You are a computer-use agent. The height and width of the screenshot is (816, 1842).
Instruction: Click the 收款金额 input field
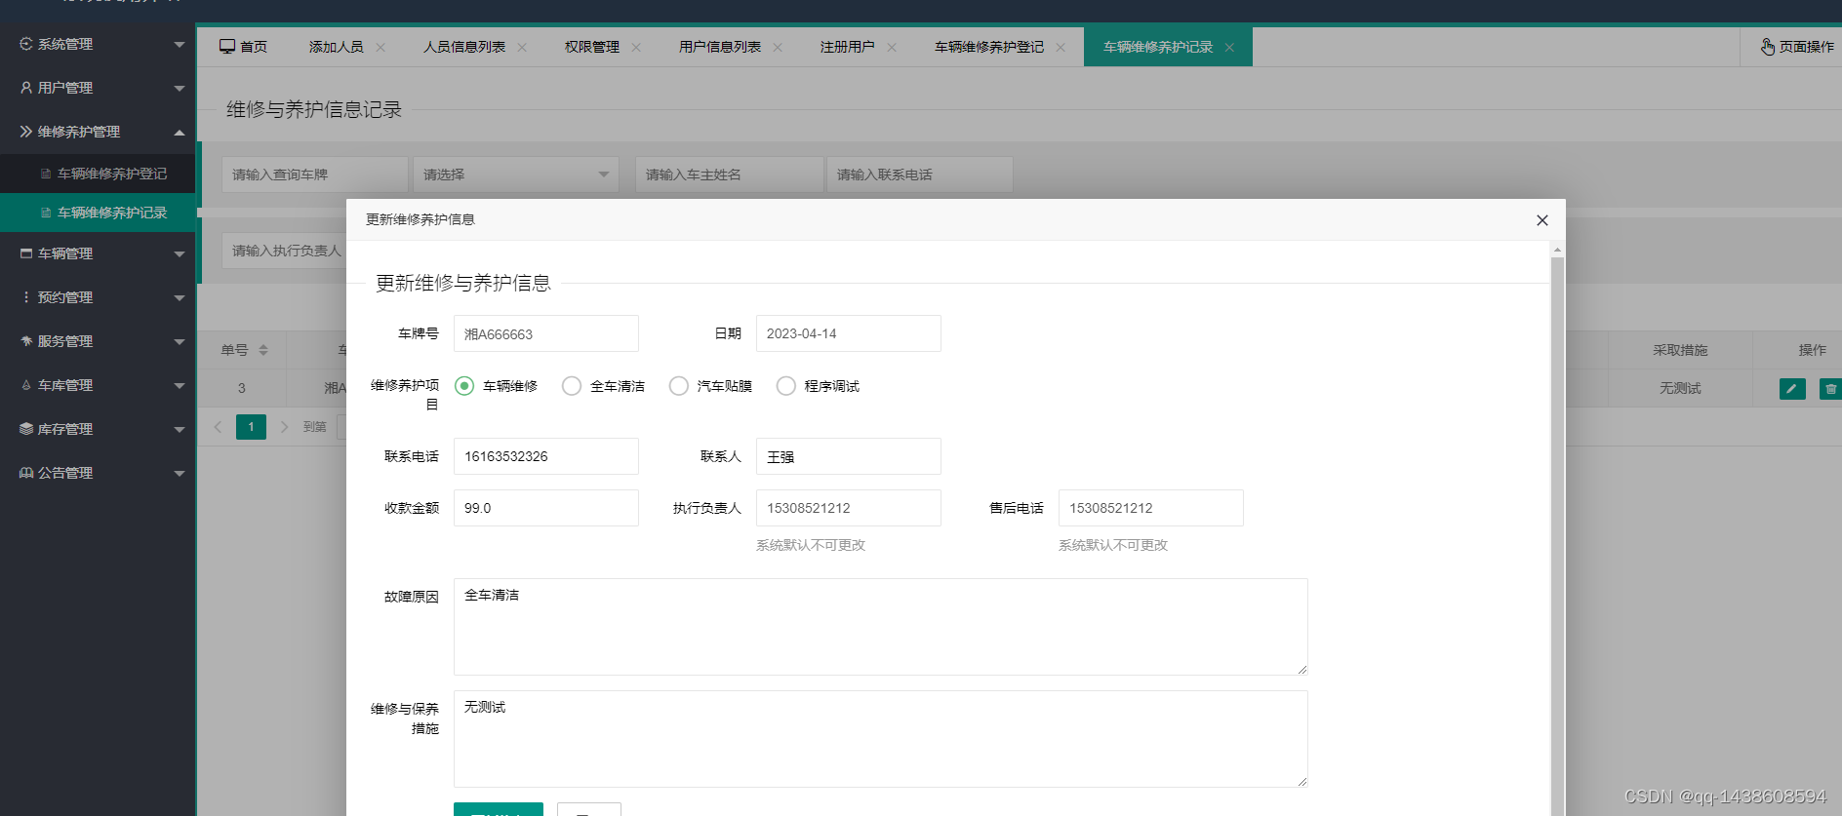coord(546,508)
